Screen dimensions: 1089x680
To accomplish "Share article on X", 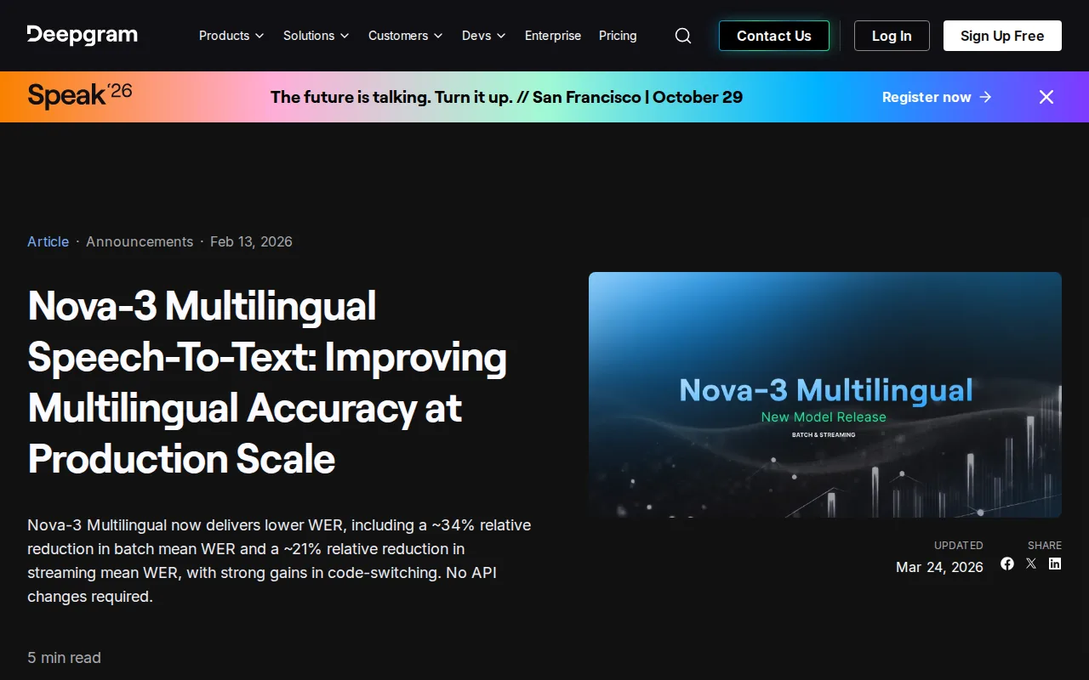I will [1031, 564].
